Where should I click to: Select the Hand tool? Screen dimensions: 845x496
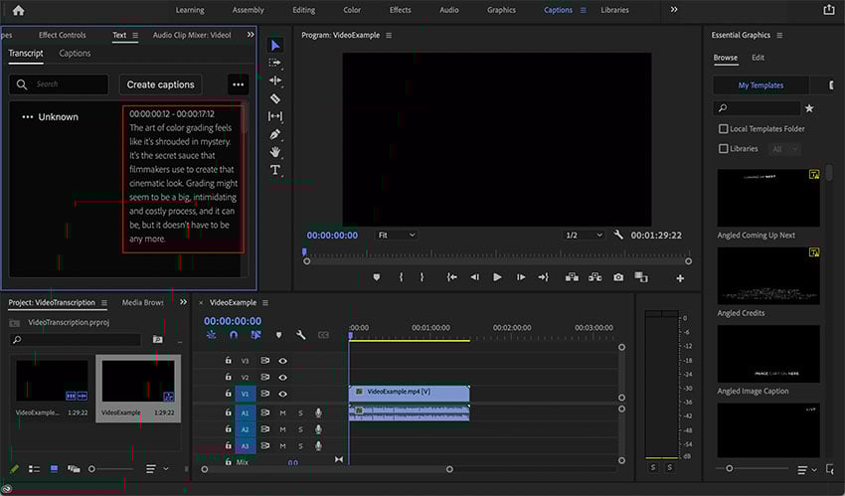coord(275,152)
